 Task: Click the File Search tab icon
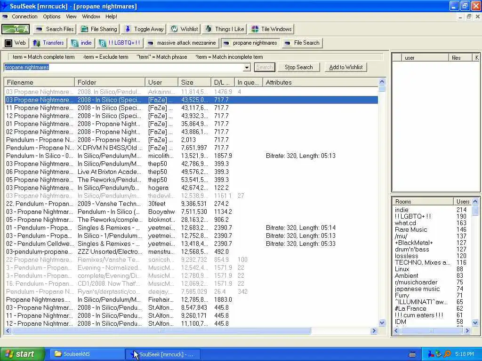287,43
